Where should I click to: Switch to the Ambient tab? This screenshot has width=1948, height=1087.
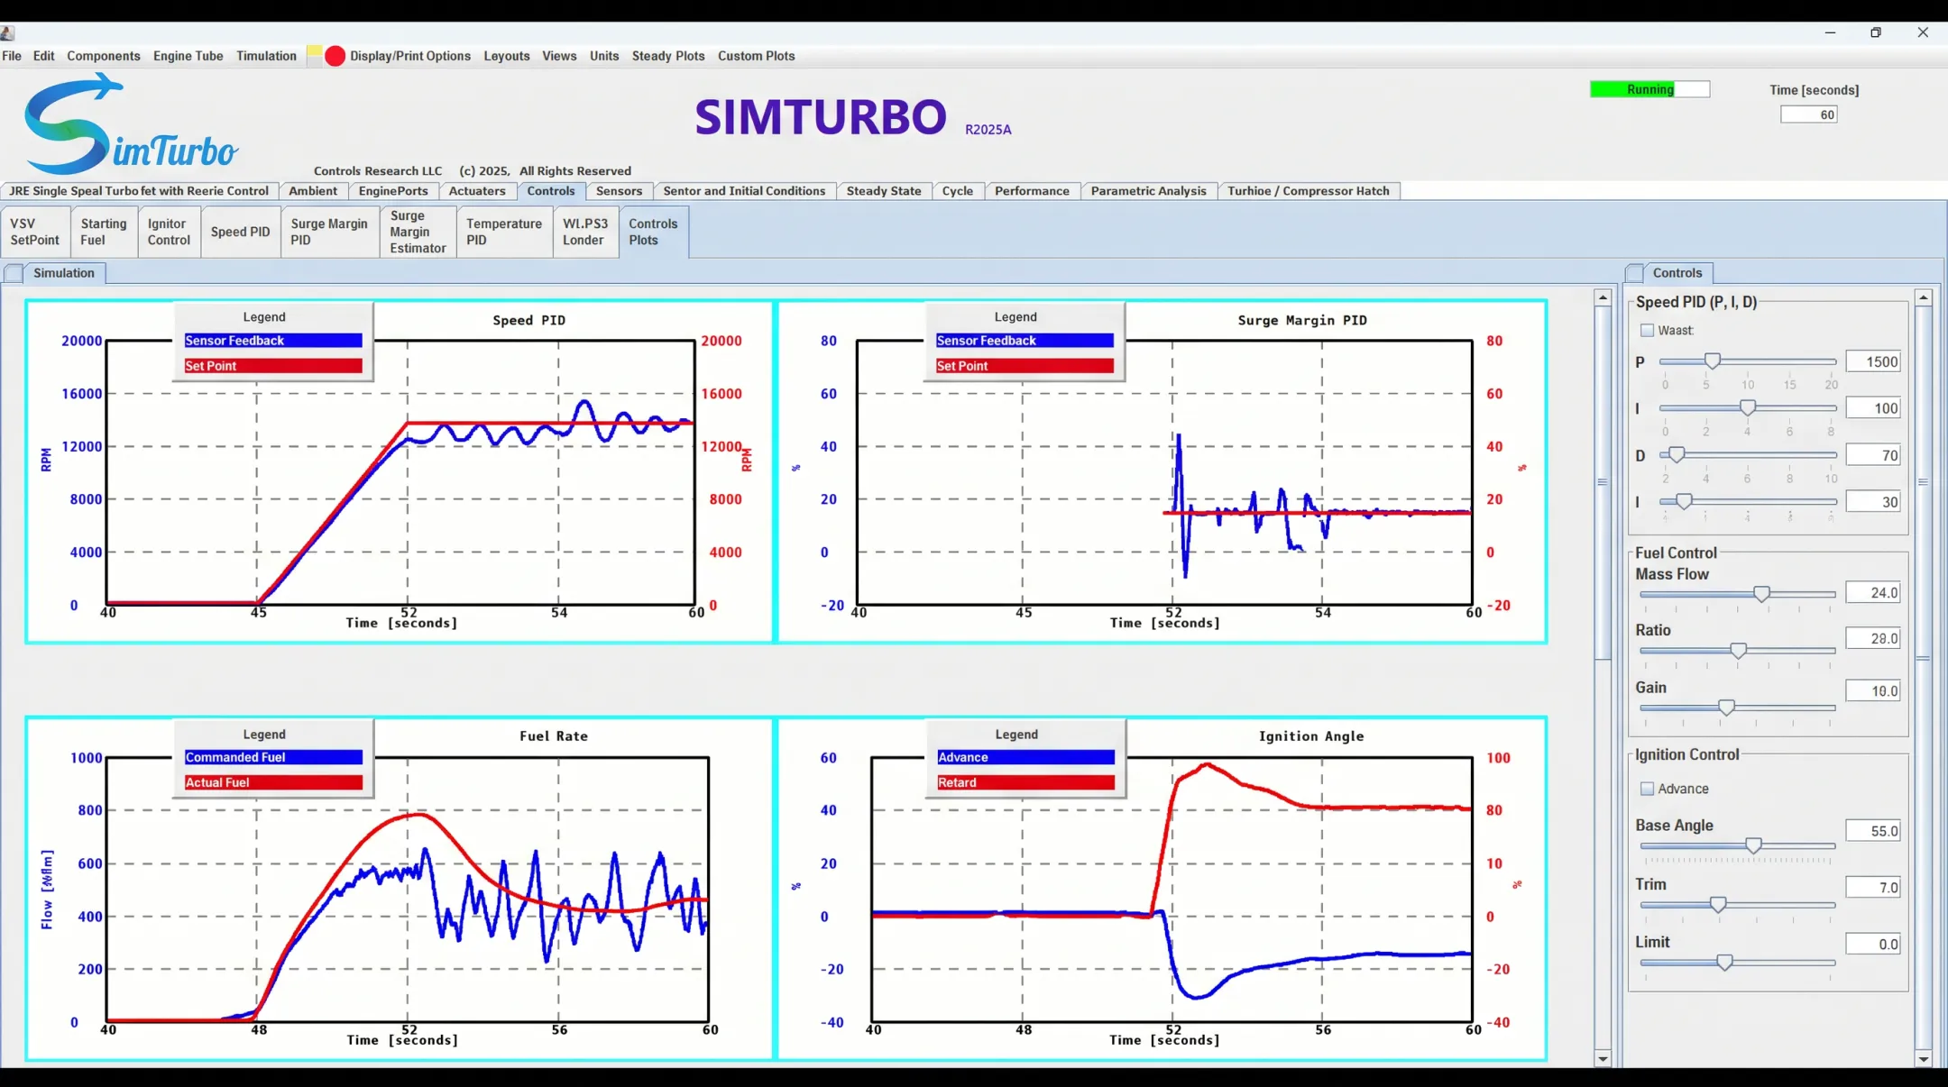pyautogui.click(x=313, y=191)
